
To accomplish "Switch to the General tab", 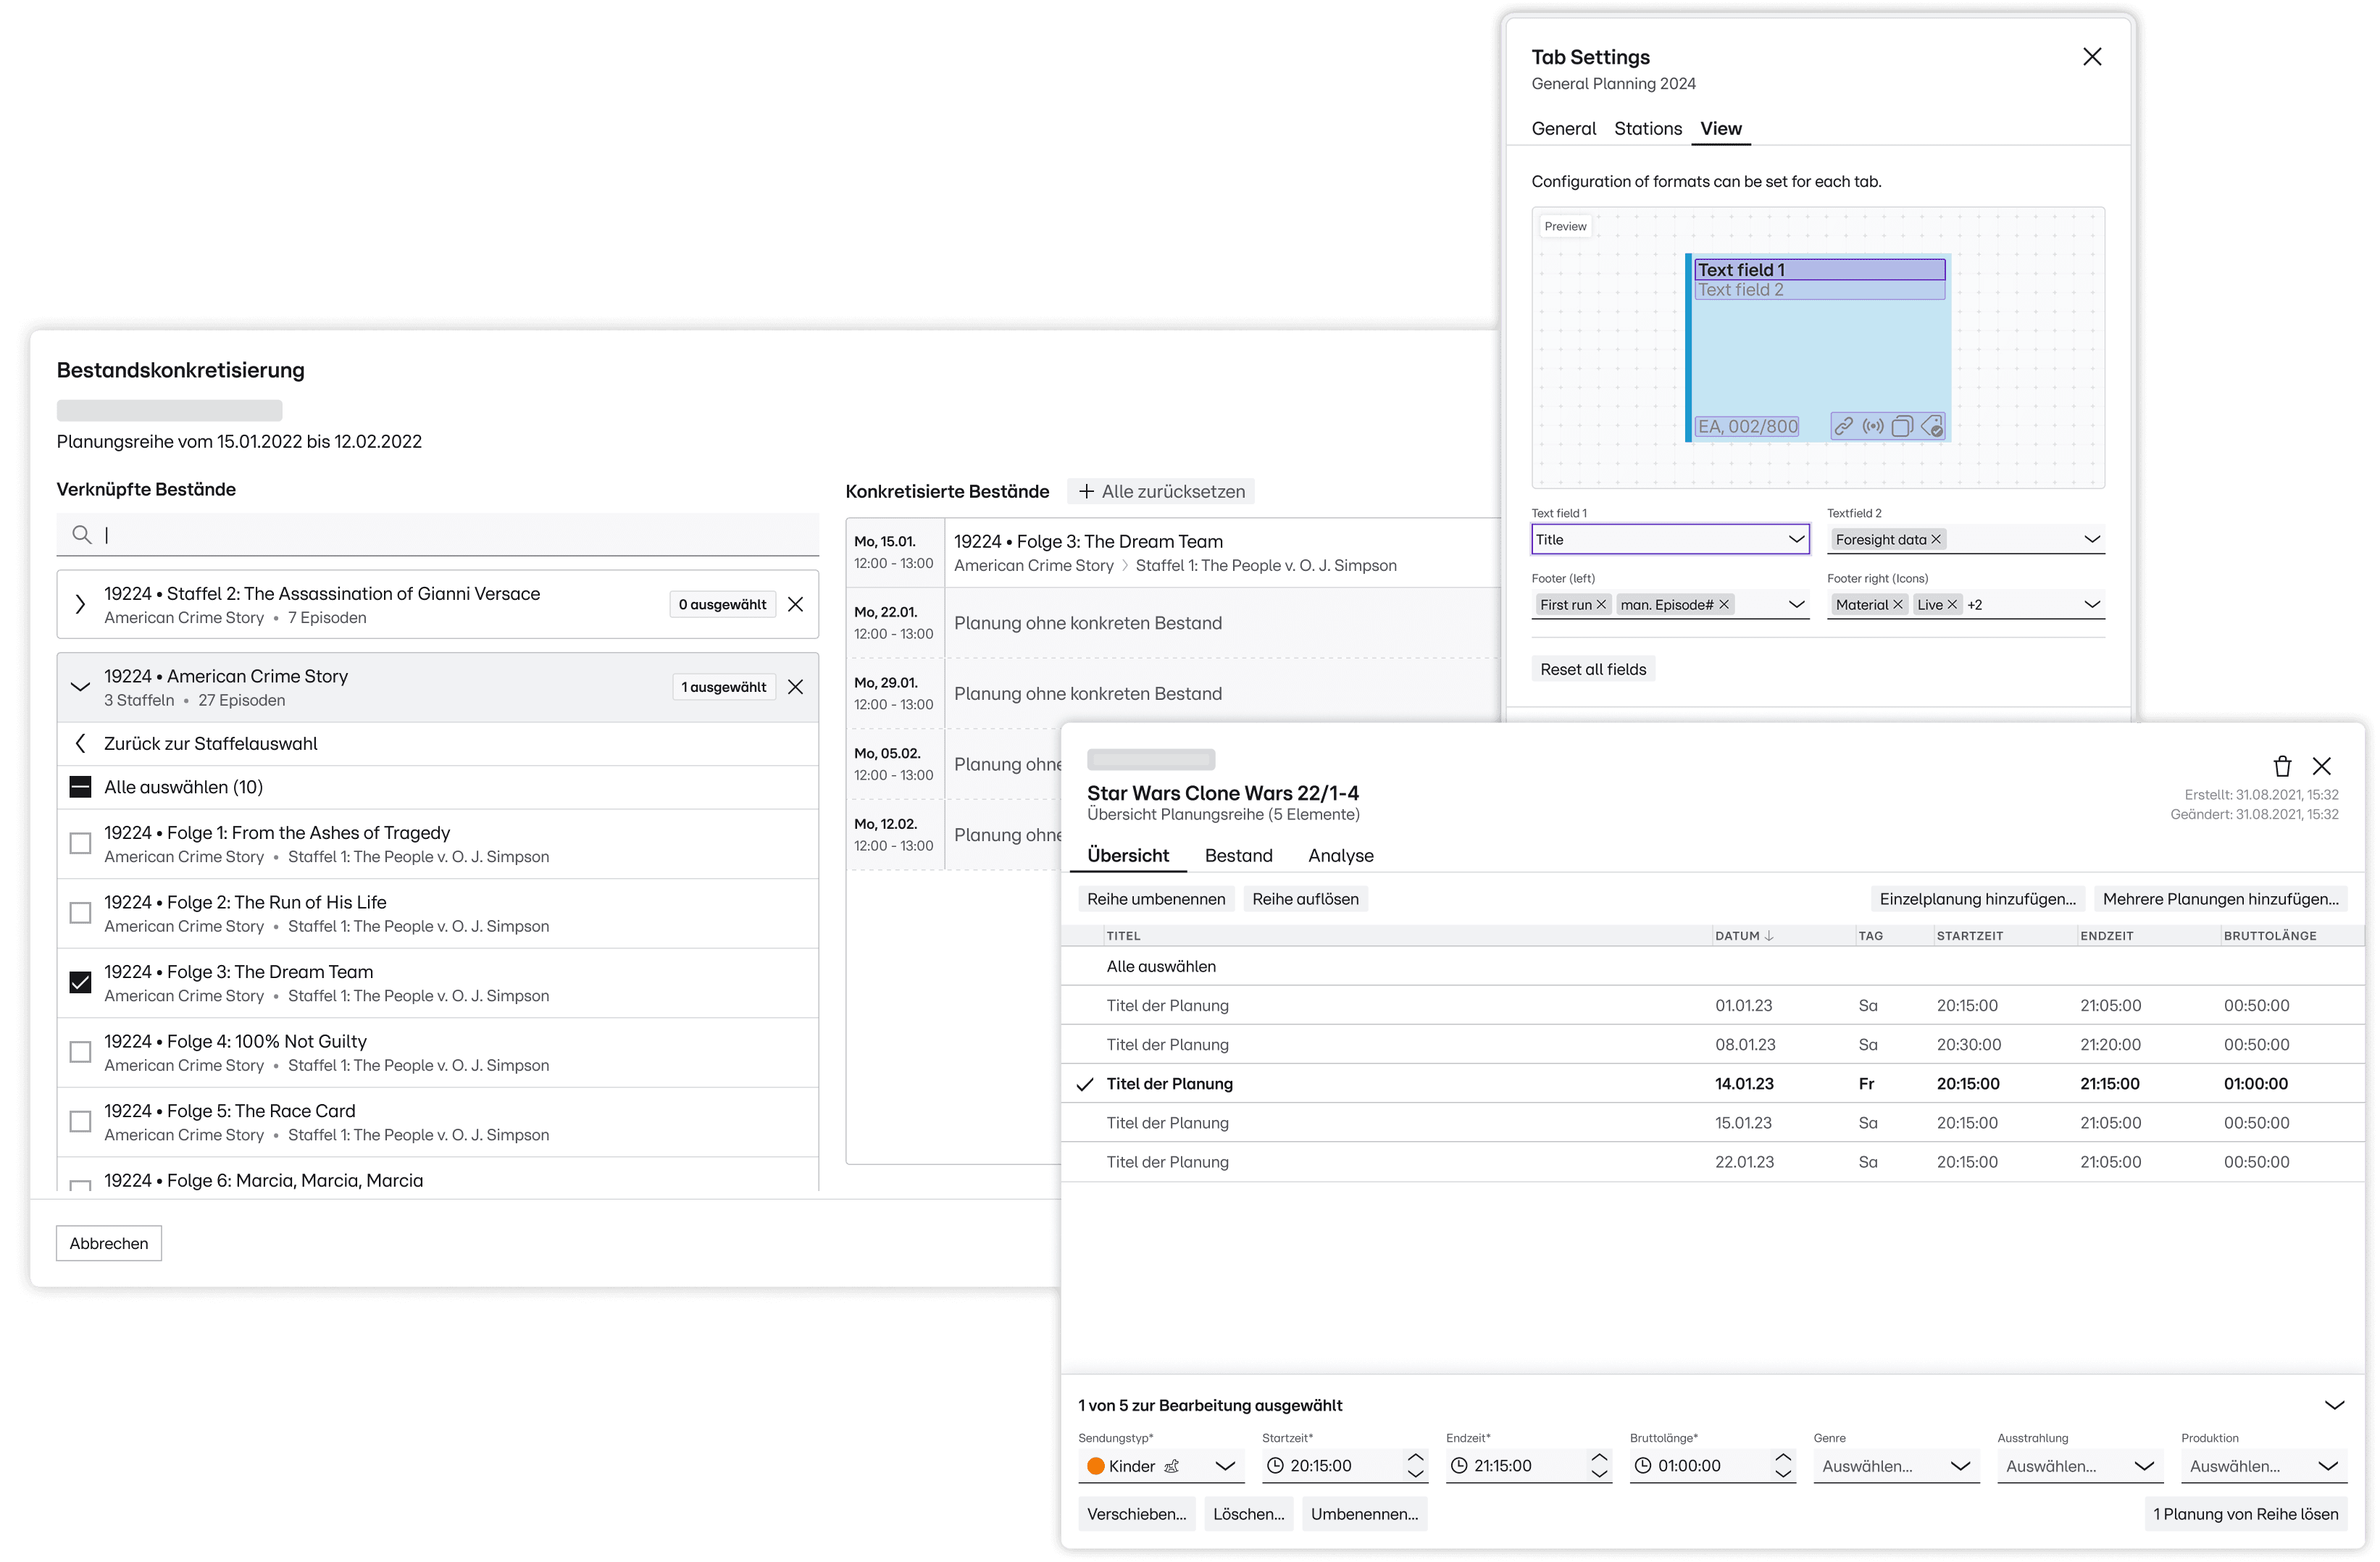I will (x=1563, y=129).
